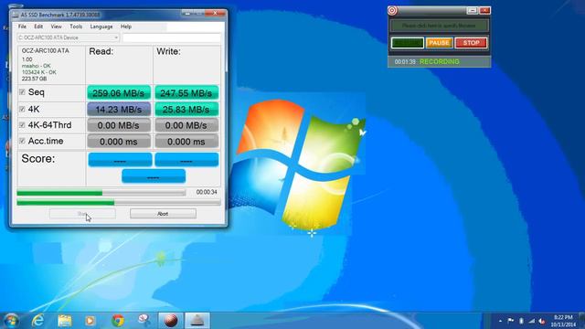Click the Abort button
The height and width of the screenshot is (329, 585).
click(x=163, y=214)
